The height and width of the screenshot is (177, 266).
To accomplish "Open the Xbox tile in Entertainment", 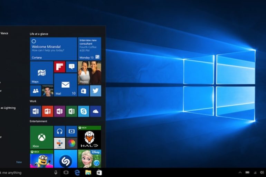I will click(41, 137).
